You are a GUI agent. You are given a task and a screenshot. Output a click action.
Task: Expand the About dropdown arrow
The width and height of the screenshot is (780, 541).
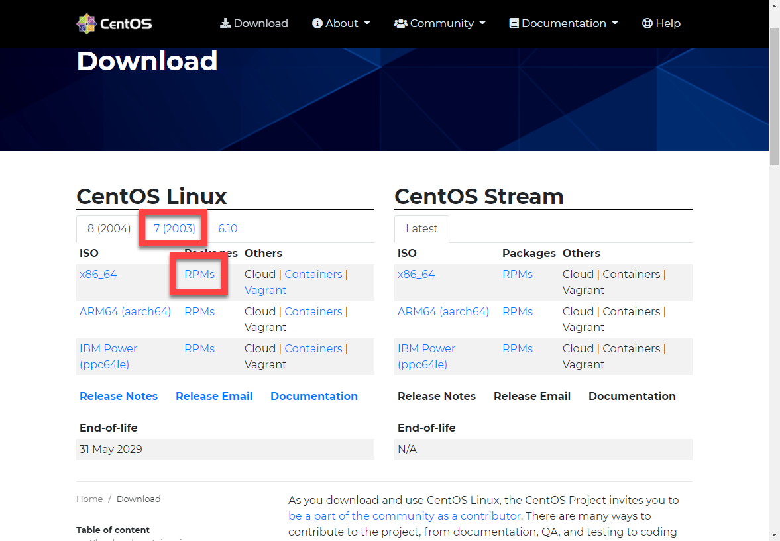click(367, 23)
